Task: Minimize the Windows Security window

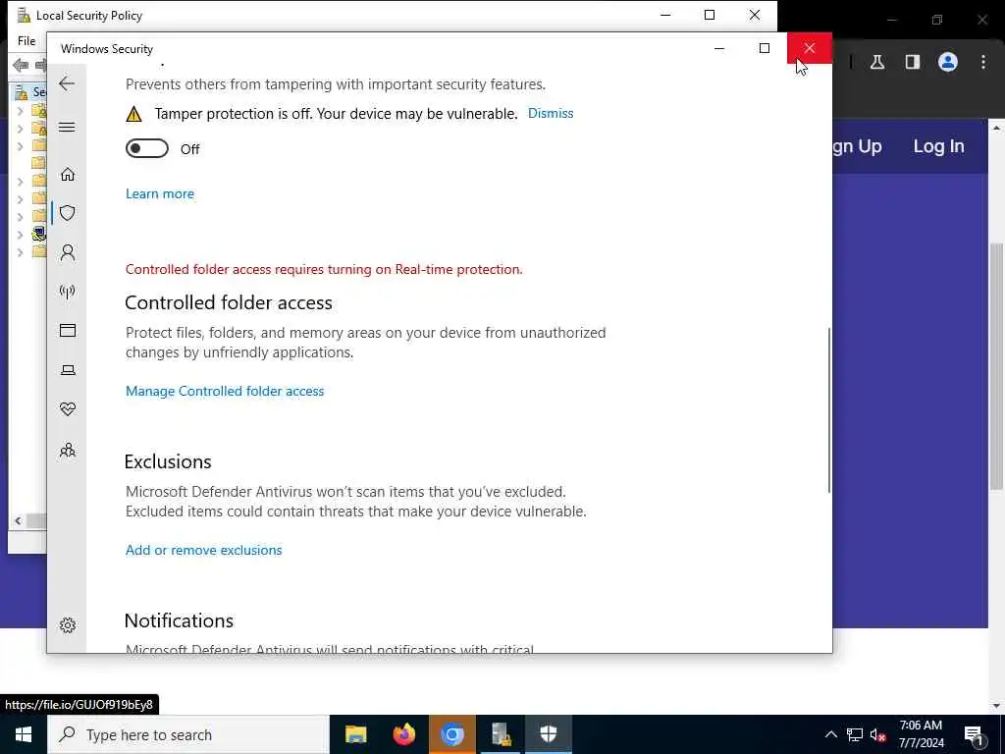Action: point(719,48)
